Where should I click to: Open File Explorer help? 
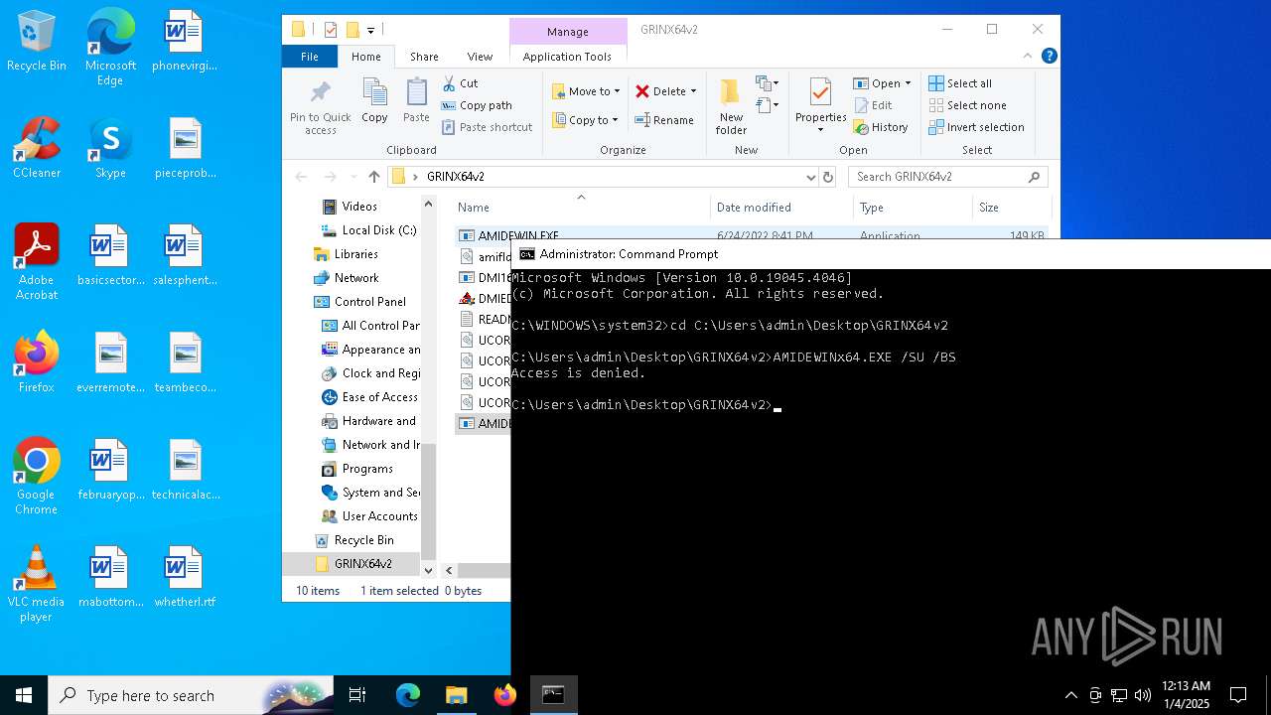pyautogui.click(x=1049, y=57)
